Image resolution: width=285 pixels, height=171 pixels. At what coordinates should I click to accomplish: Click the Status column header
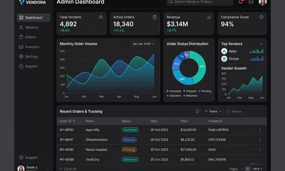click(x=126, y=121)
